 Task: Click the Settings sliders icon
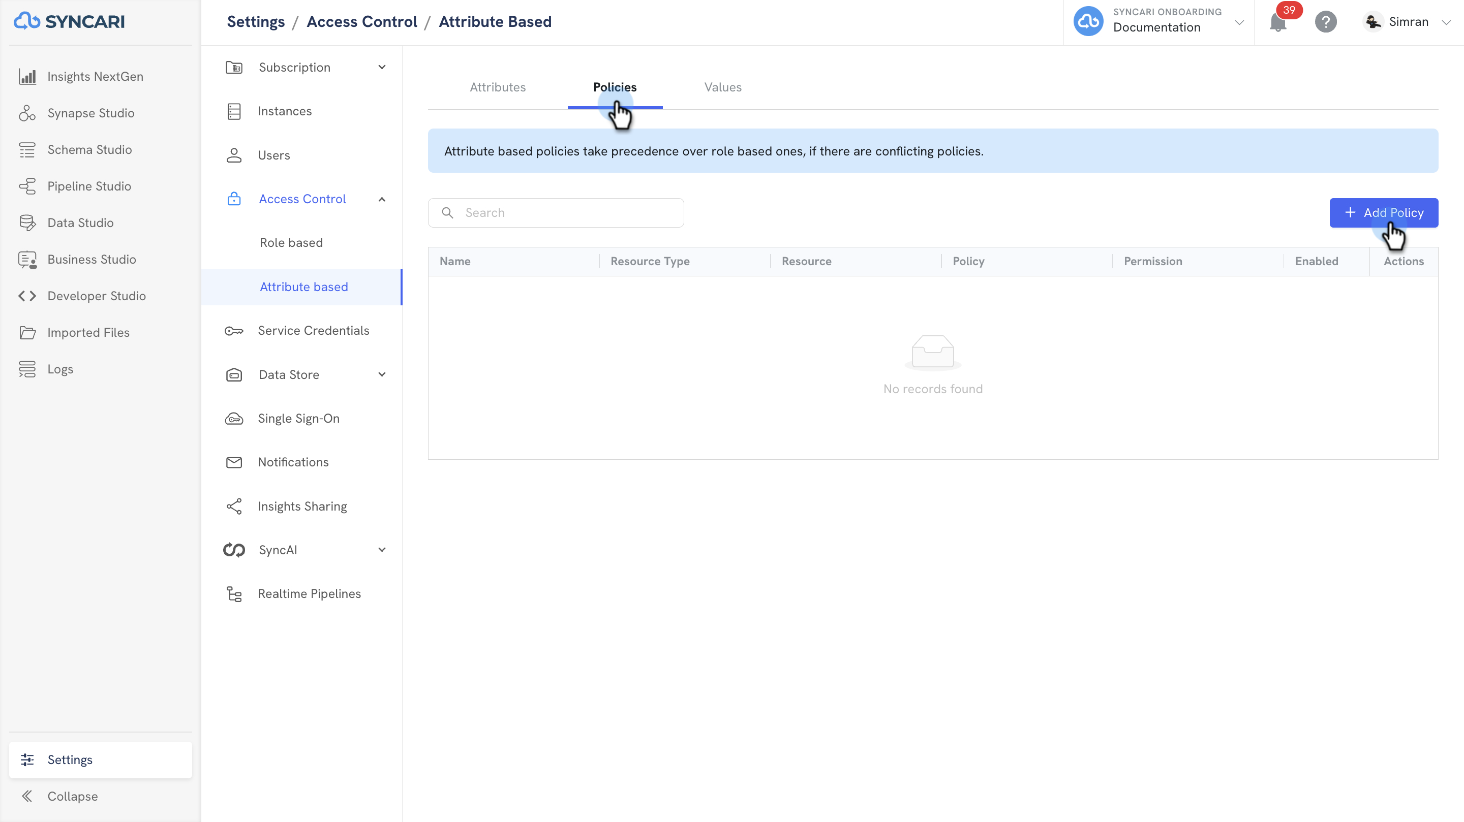27,760
